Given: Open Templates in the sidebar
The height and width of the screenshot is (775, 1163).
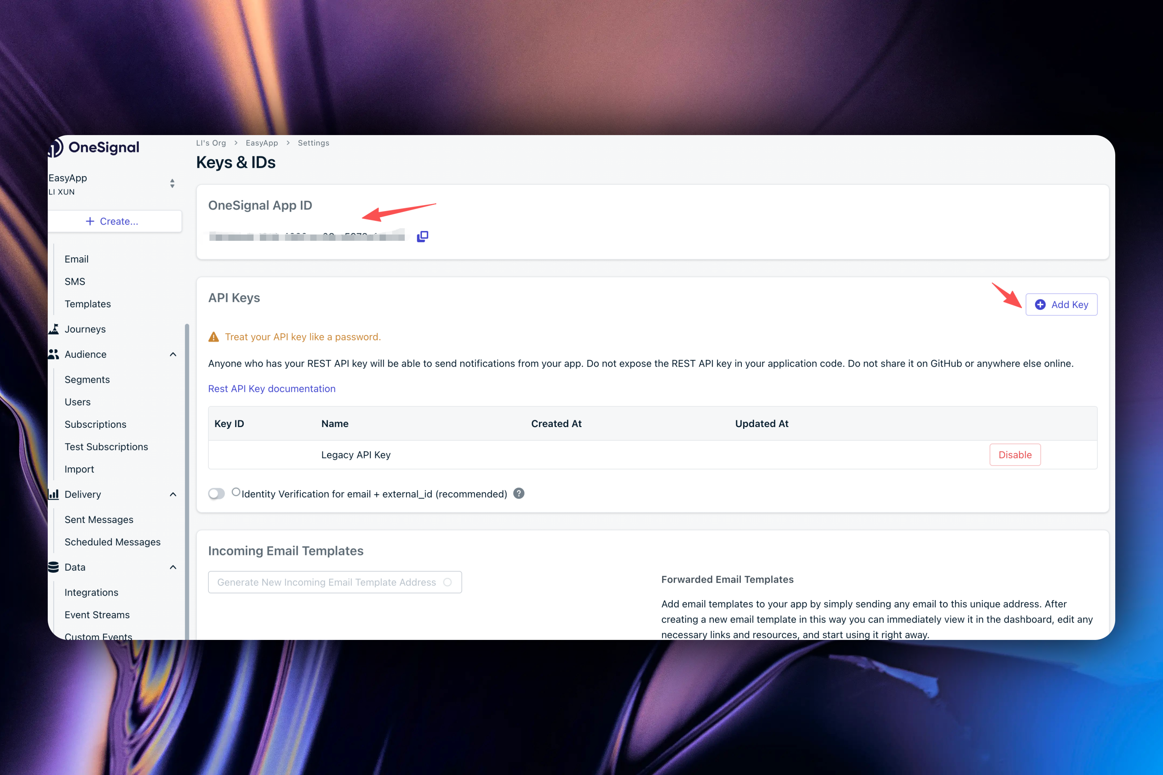Looking at the screenshot, I should [x=87, y=304].
